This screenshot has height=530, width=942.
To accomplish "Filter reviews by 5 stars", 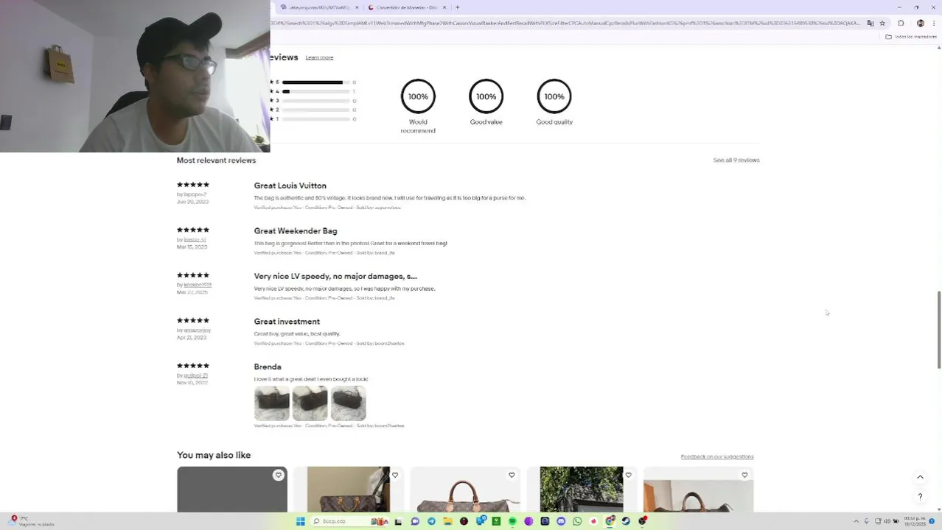I will coord(313,82).
